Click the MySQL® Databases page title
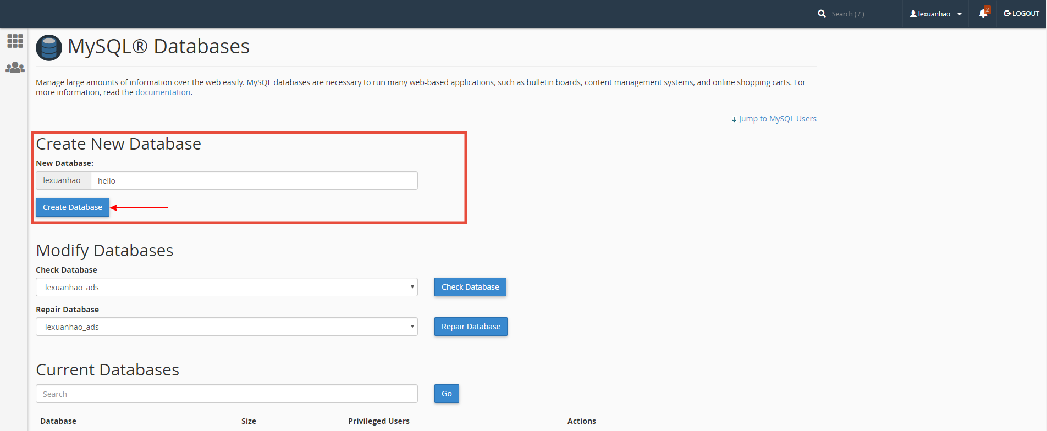This screenshot has width=1047, height=431. point(158,47)
